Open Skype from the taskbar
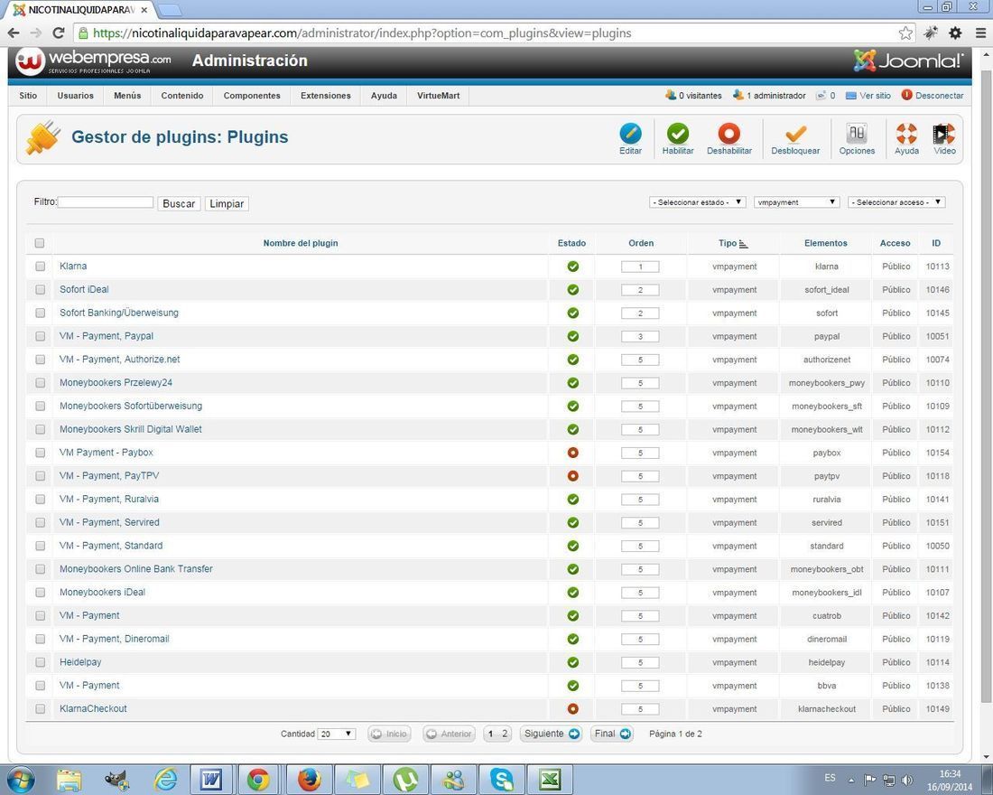The height and width of the screenshot is (795, 993). tap(502, 779)
